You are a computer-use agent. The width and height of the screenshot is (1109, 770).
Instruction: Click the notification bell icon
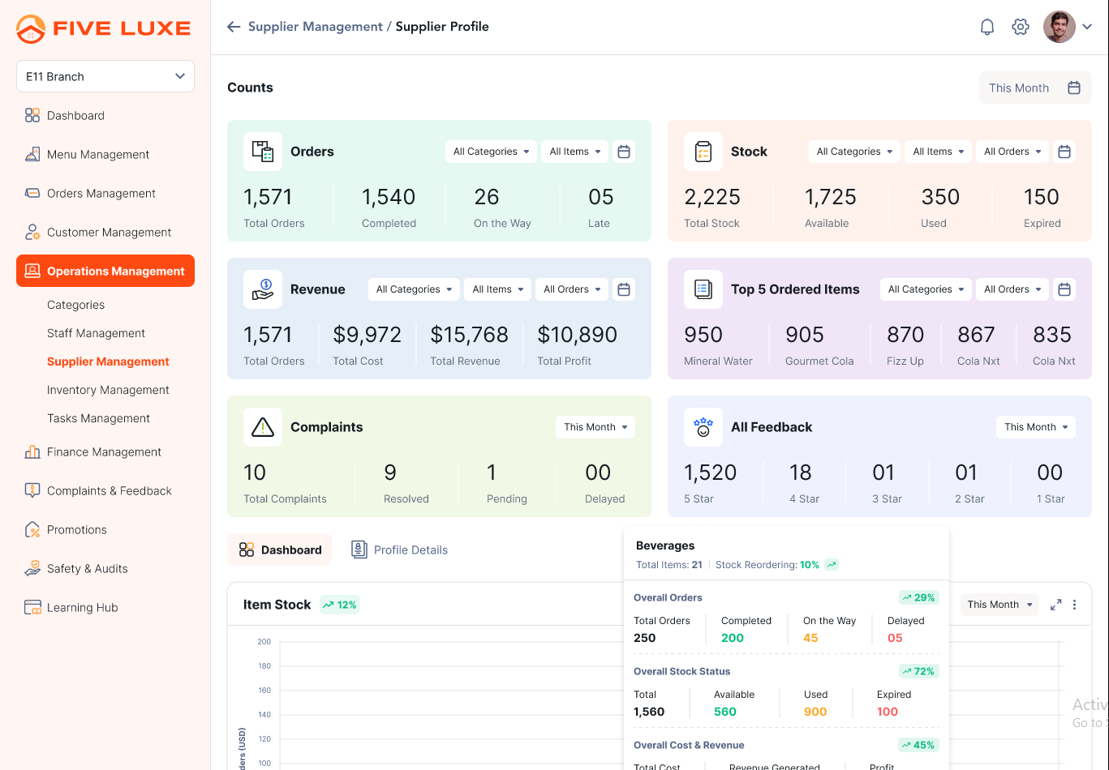pos(987,27)
